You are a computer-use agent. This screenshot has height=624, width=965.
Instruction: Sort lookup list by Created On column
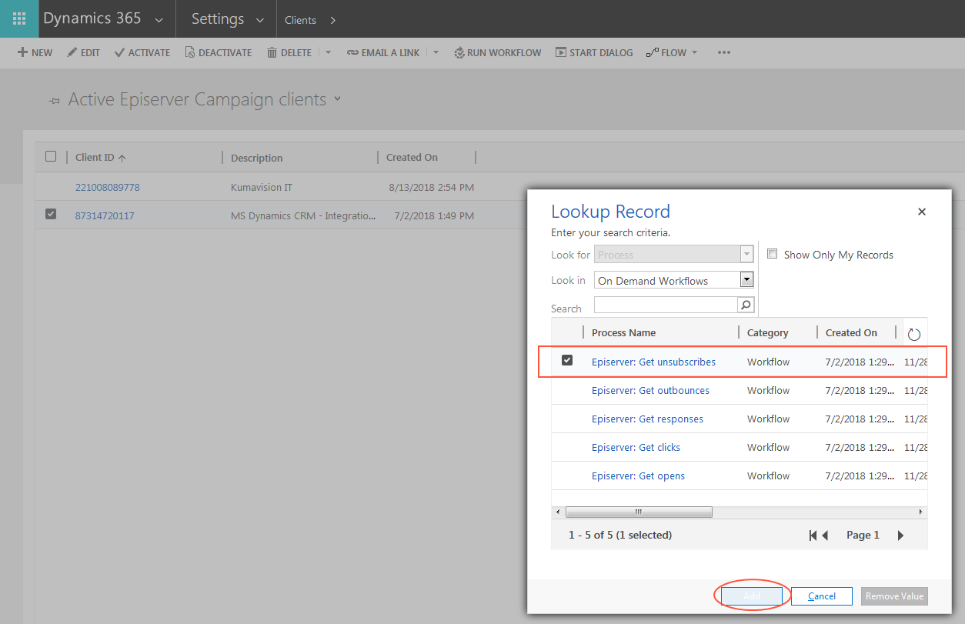click(851, 332)
